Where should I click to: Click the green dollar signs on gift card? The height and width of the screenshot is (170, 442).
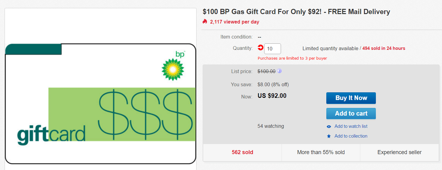click(x=145, y=114)
